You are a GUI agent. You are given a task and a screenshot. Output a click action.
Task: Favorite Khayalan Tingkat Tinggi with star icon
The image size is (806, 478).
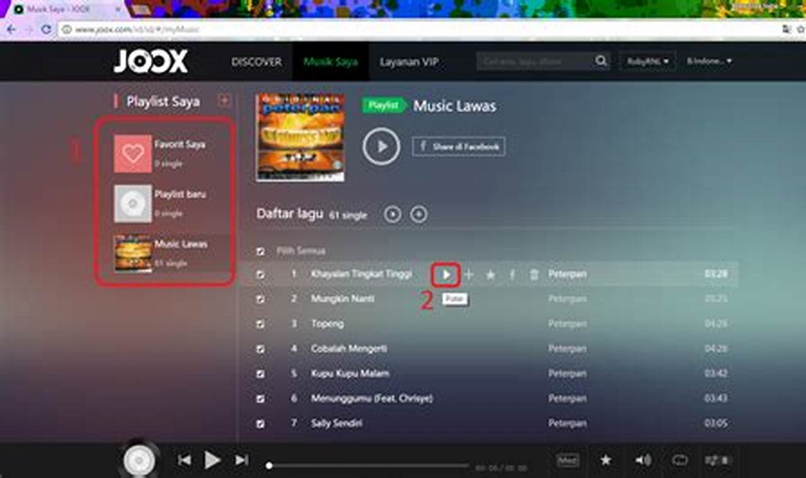click(491, 274)
